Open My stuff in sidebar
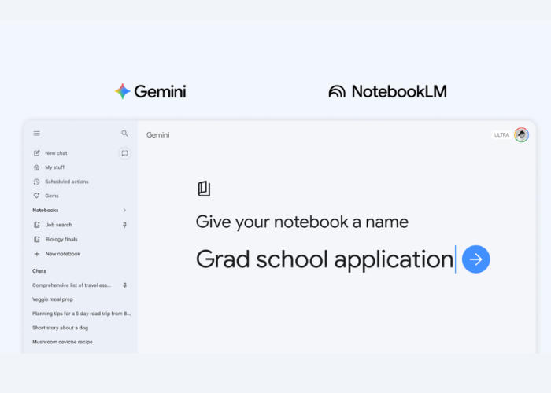Image resolution: width=551 pixels, height=393 pixels. (x=54, y=167)
